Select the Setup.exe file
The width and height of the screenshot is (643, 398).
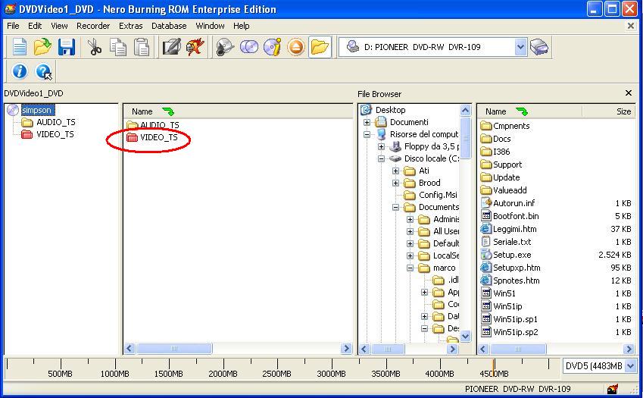[x=512, y=255]
